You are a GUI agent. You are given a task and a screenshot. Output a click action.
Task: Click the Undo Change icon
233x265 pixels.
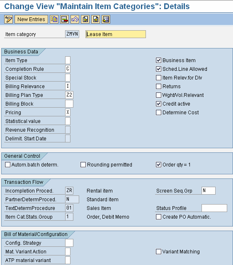pos(75,19)
